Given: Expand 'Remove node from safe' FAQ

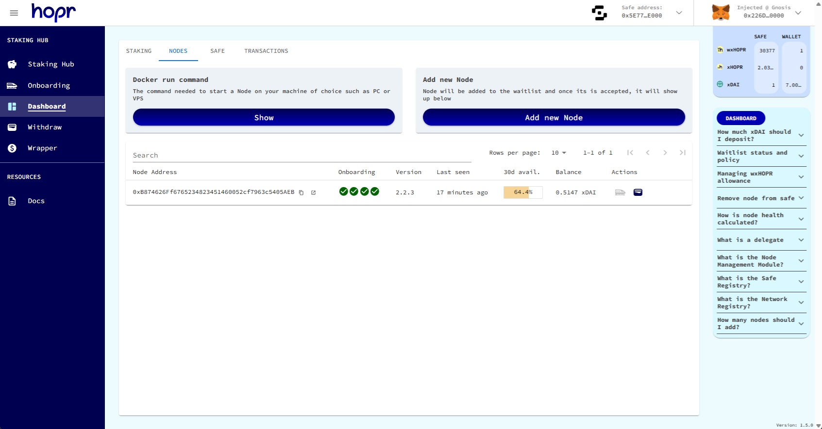Looking at the screenshot, I should pyautogui.click(x=760, y=198).
